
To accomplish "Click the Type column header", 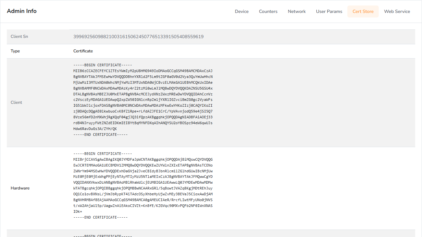I will point(15,51).
